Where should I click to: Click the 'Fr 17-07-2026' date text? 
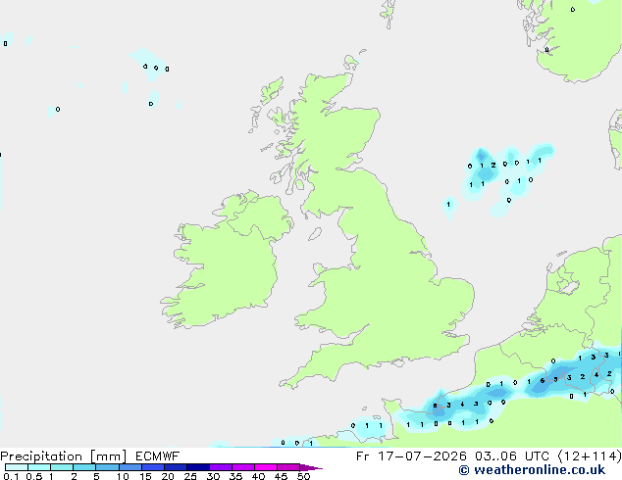tap(411, 456)
